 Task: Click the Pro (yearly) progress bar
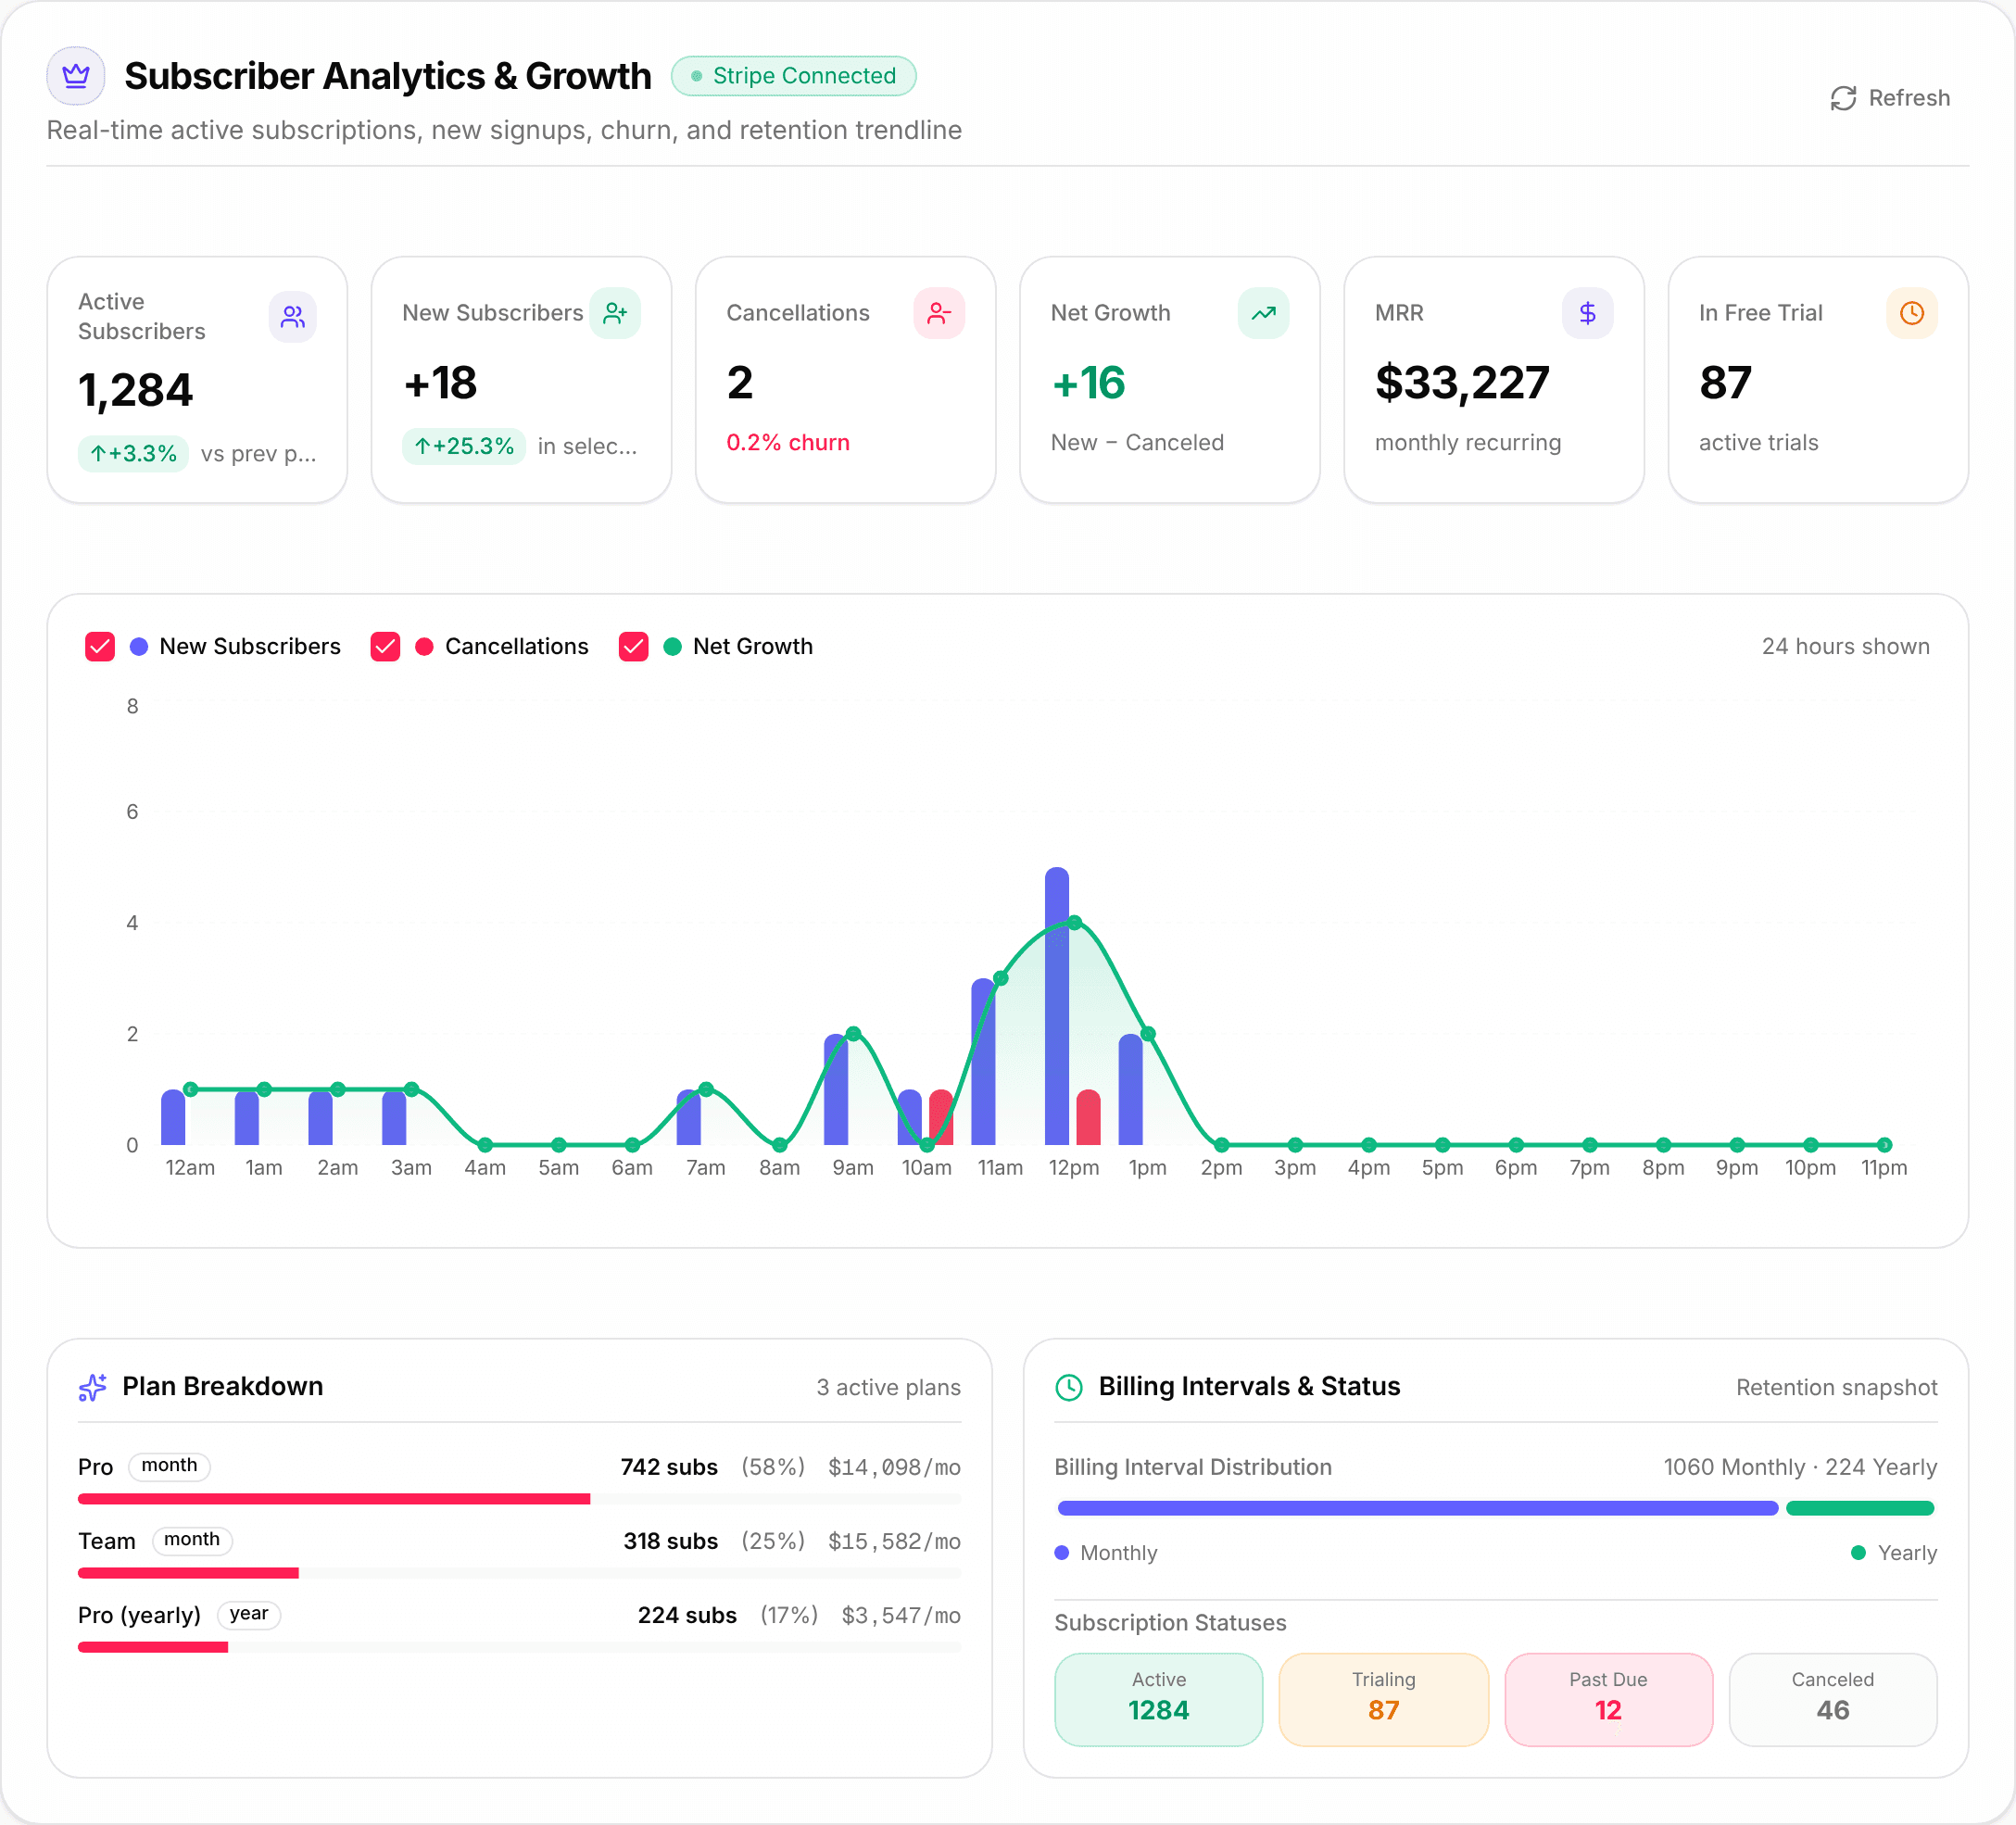pos(519,1647)
